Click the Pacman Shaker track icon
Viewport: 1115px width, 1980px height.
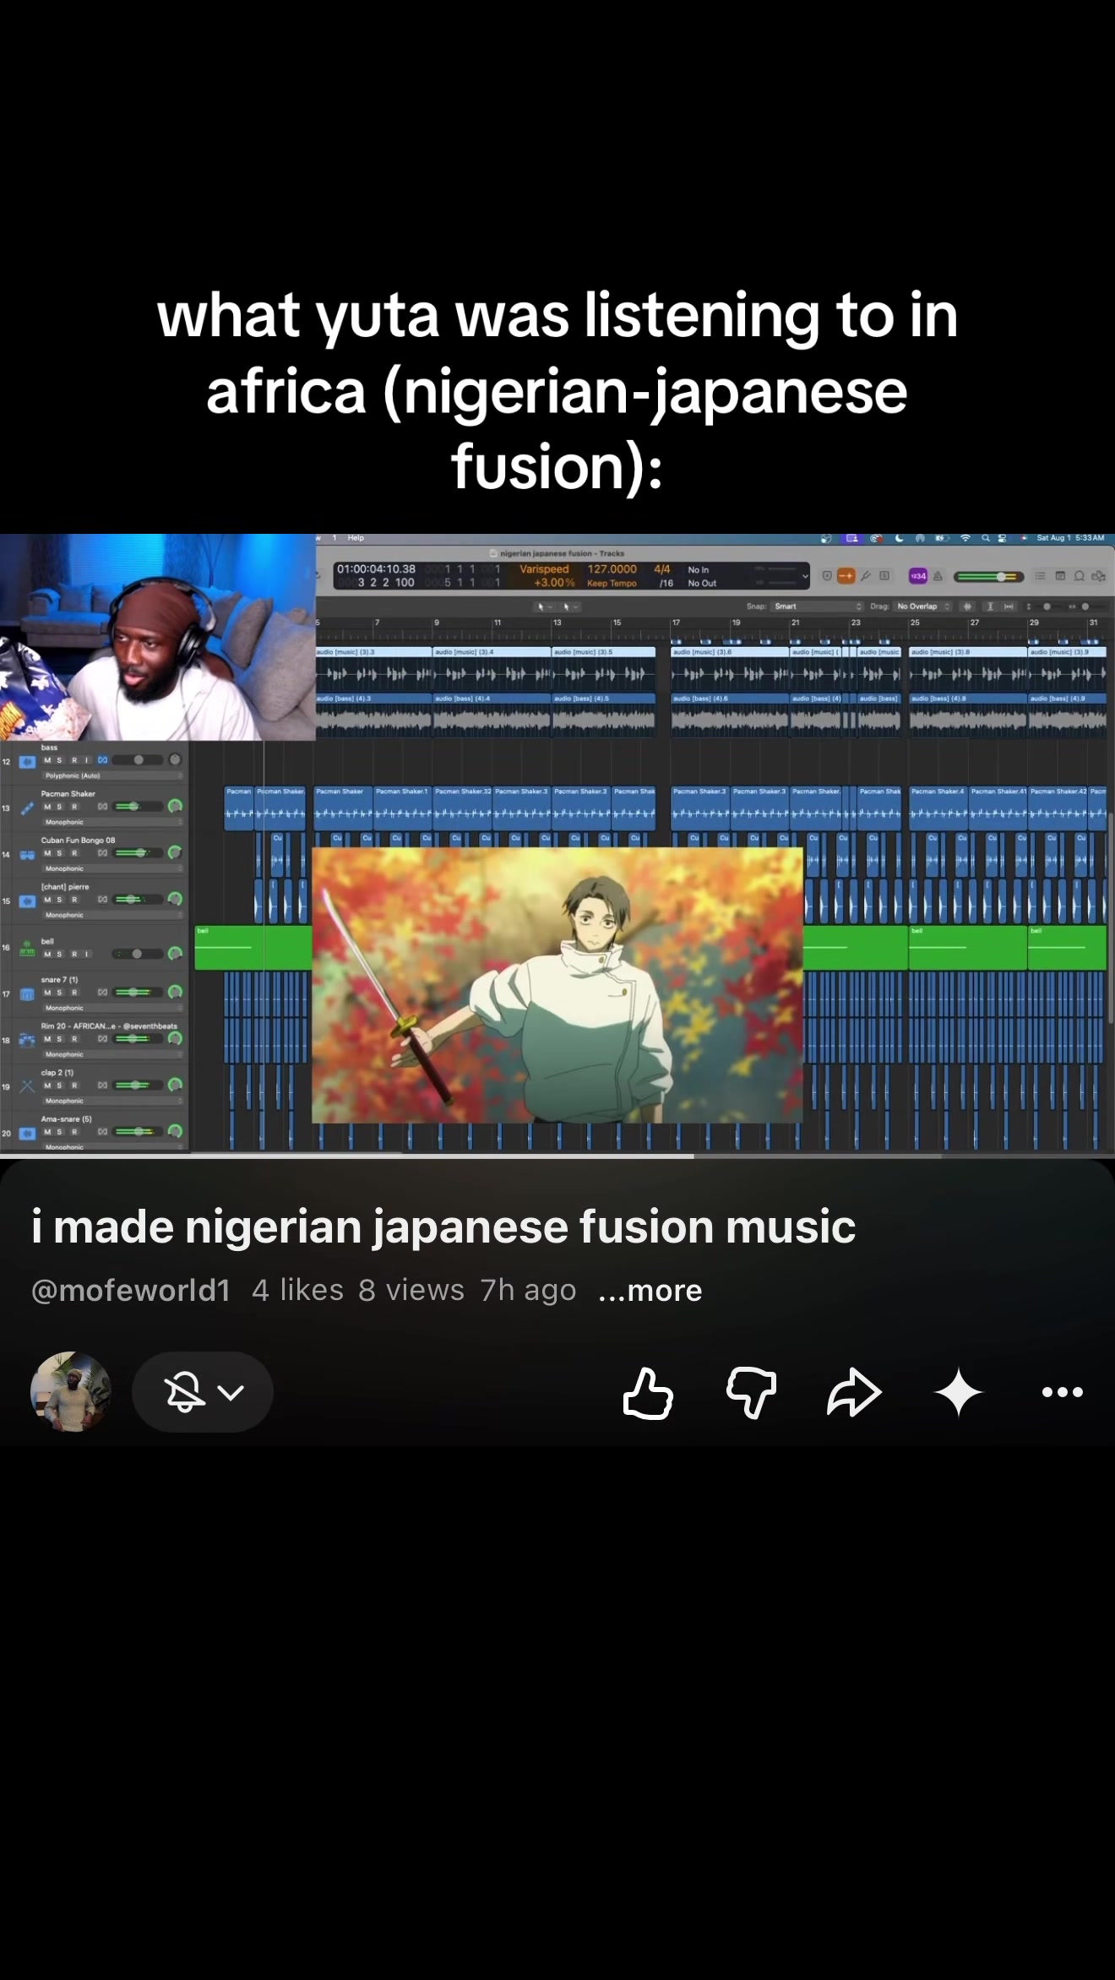click(x=27, y=808)
